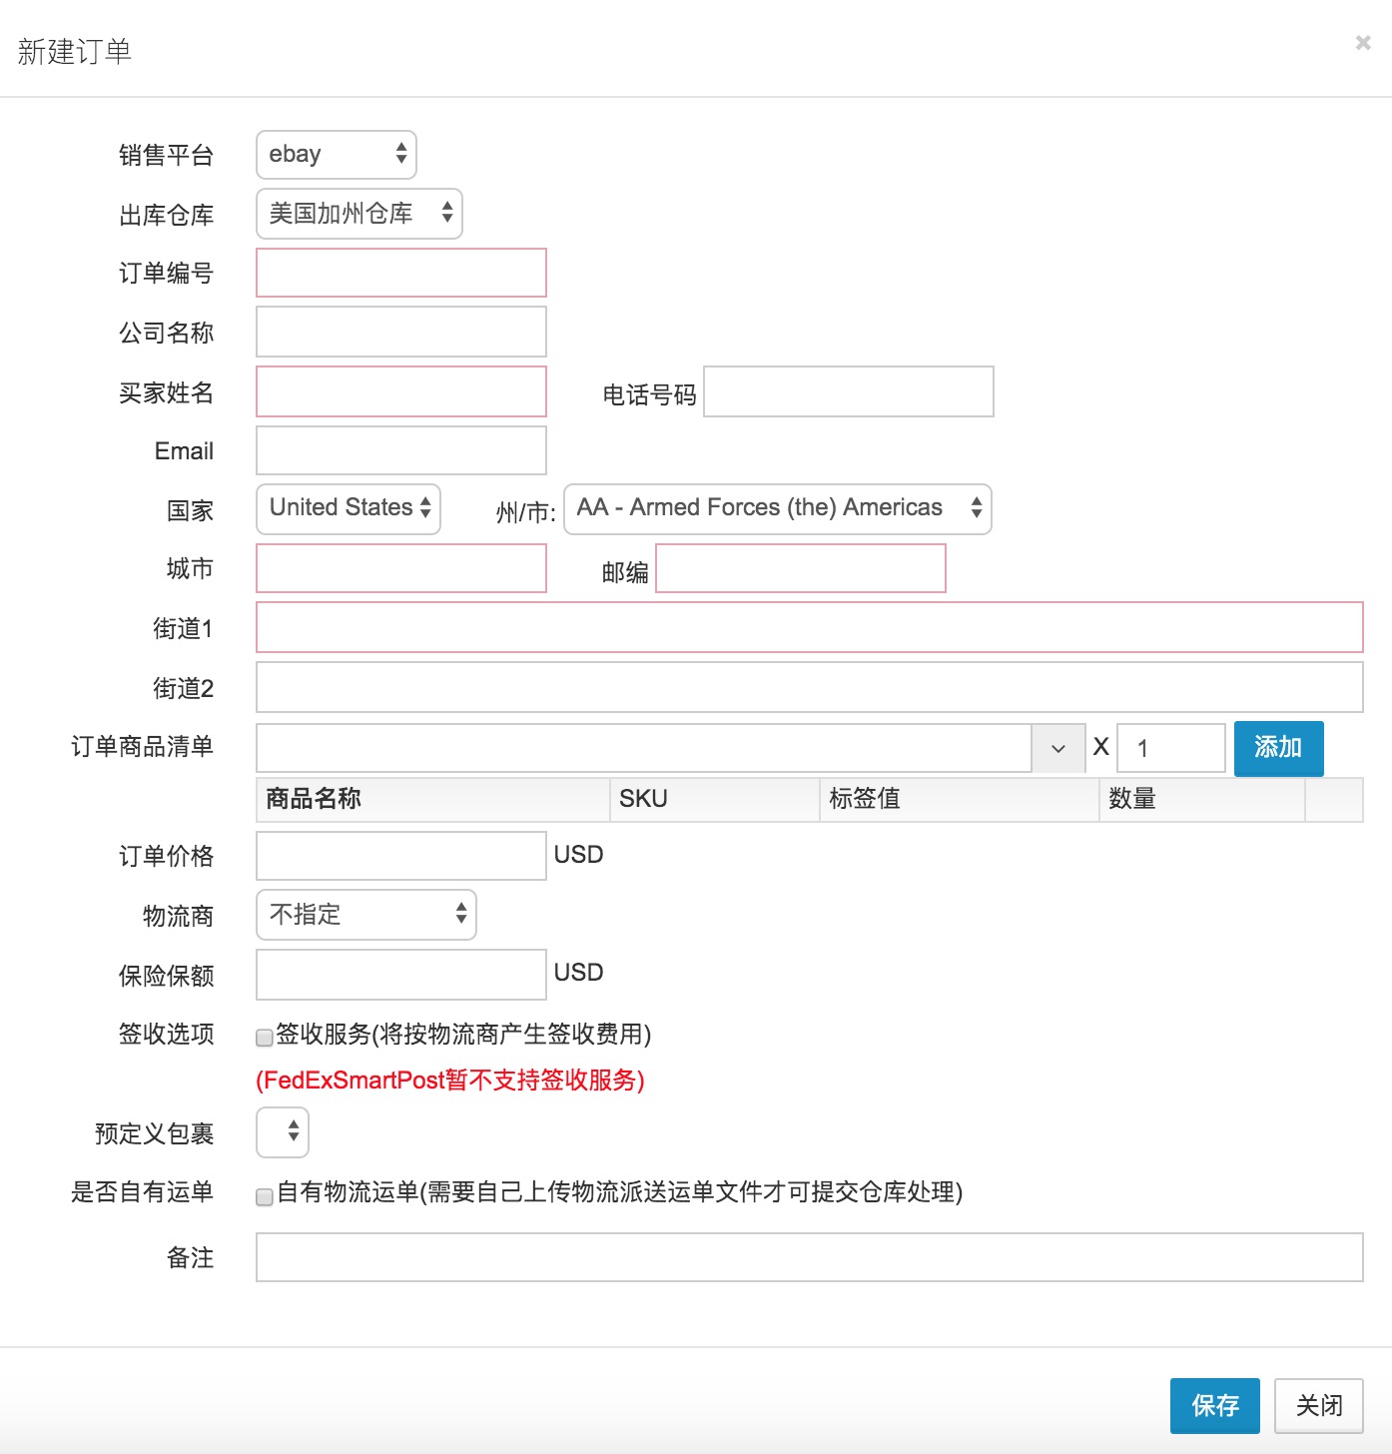Check the 自有物流运单 own waybill checkbox

coord(265,1195)
